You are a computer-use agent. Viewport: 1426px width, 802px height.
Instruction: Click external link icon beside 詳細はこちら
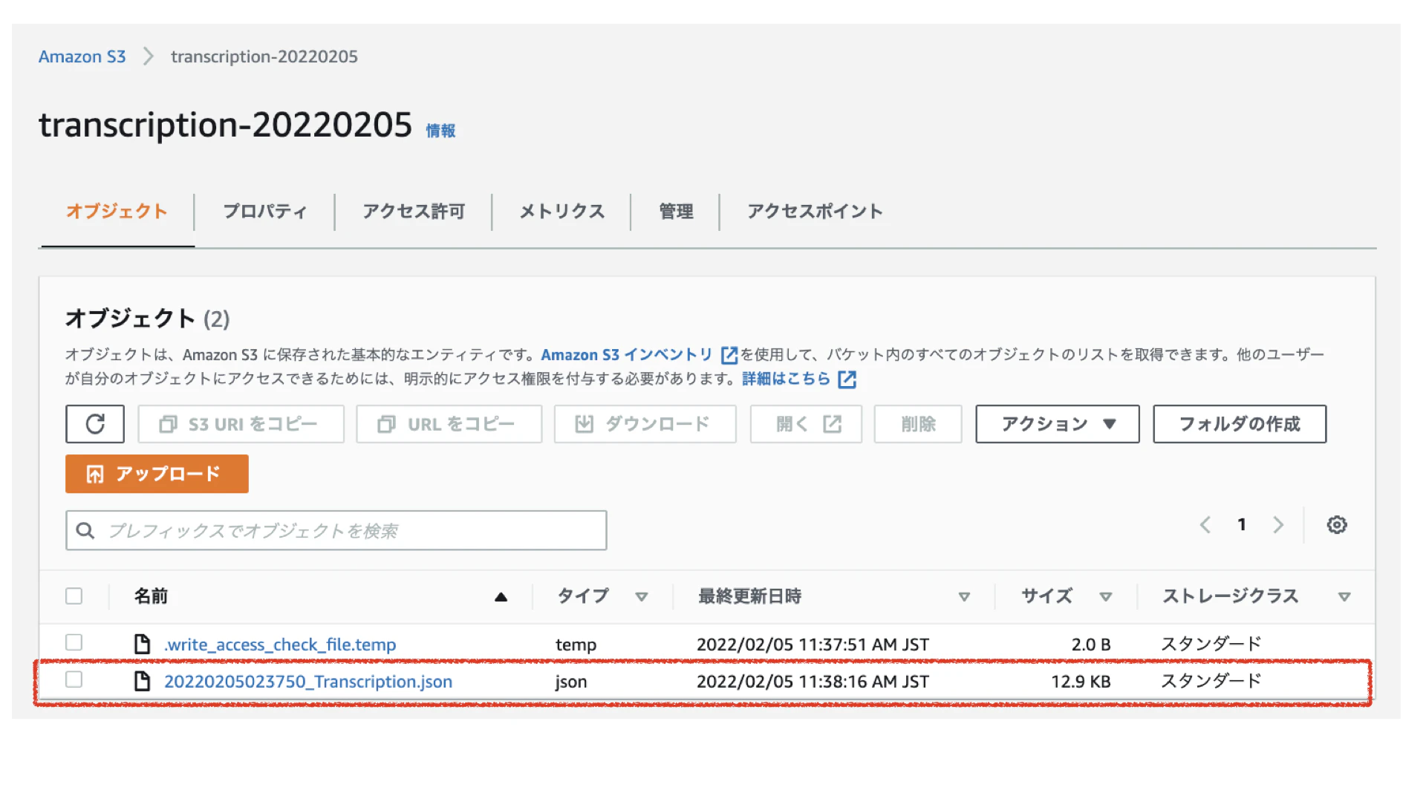[x=847, y=379]
